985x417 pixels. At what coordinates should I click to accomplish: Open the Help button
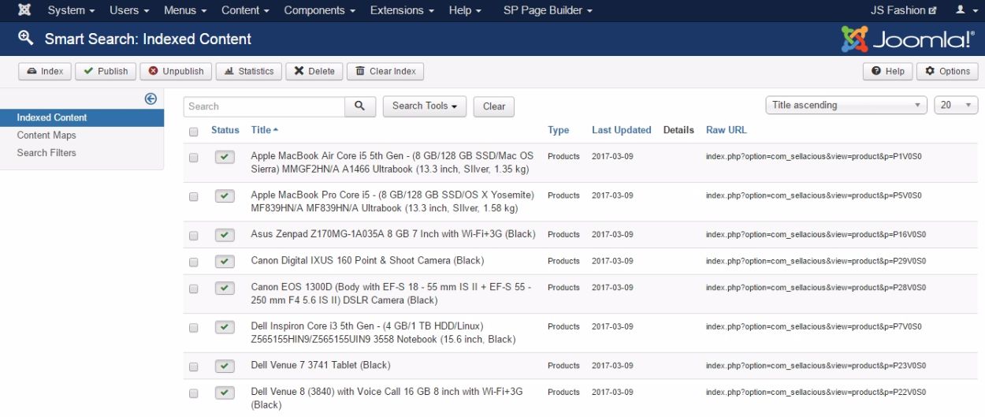(x=888, y=71)
